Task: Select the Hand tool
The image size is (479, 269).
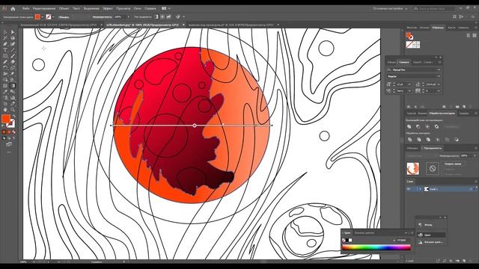Action: tap(5, 110)
